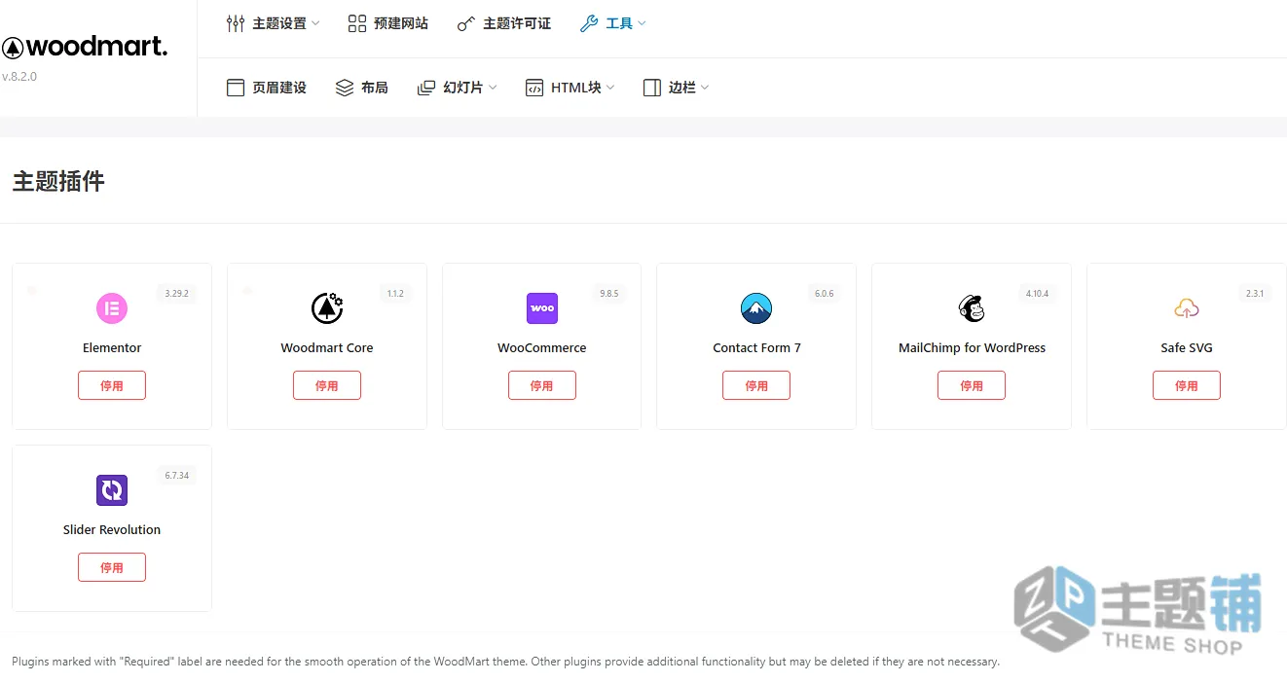Image resolution: width=1287 pixels, height=682 pixels.
Task: Open the 工具 menu
Action: 619,23
